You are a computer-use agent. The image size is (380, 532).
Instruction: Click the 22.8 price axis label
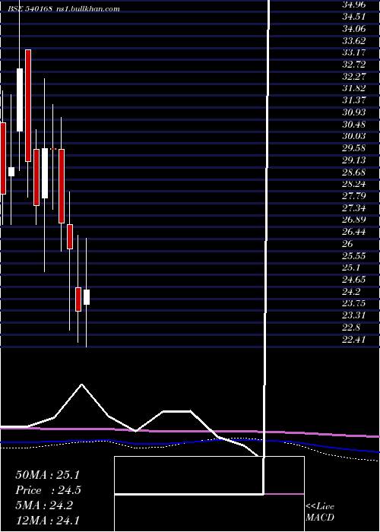[351, 327]
